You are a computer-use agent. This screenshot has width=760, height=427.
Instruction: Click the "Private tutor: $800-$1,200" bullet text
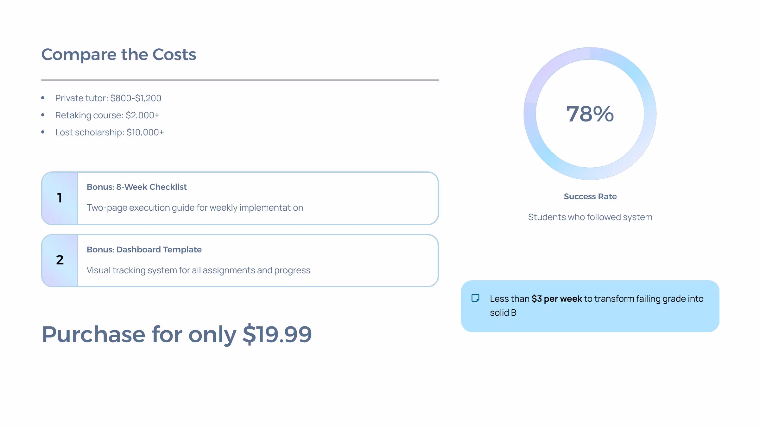(x=108, y=98)
